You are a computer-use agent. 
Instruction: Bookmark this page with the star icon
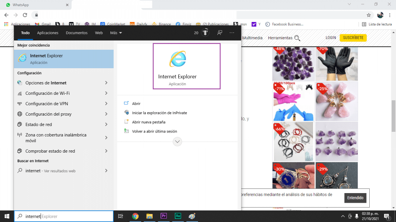click(x=369, y=15)
